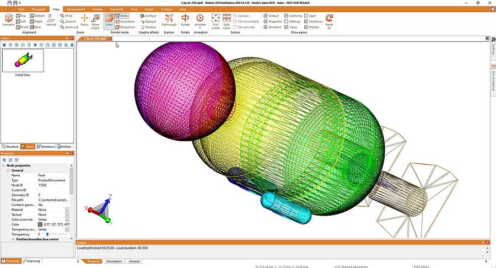
Task: Play the Animate function
Action: click(200, 20)
